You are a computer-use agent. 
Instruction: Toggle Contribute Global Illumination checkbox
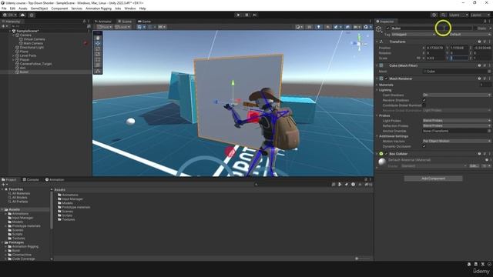(424, 105)
